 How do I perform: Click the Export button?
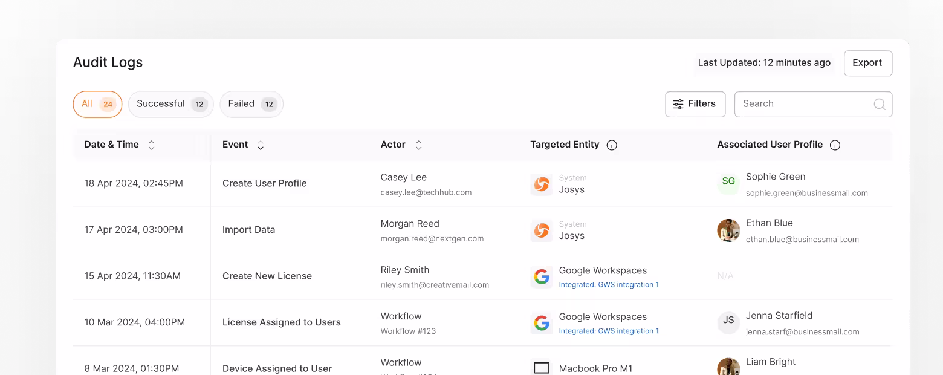coord(868,63)
